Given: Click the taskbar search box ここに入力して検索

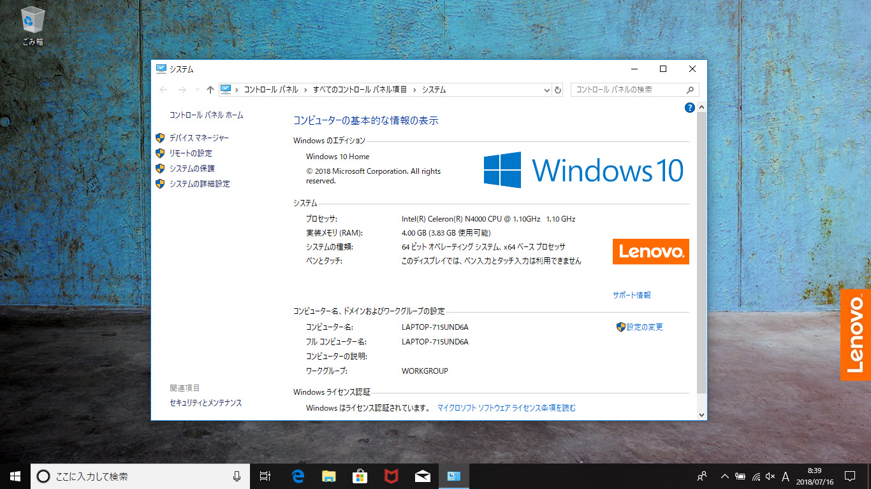Looking at the screenshot, I should [x=140, y=476].
